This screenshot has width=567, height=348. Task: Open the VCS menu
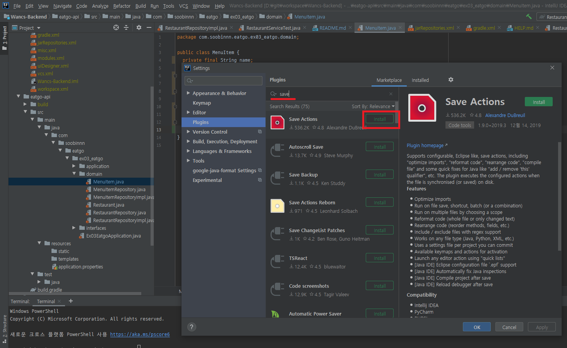click(183, 6)
